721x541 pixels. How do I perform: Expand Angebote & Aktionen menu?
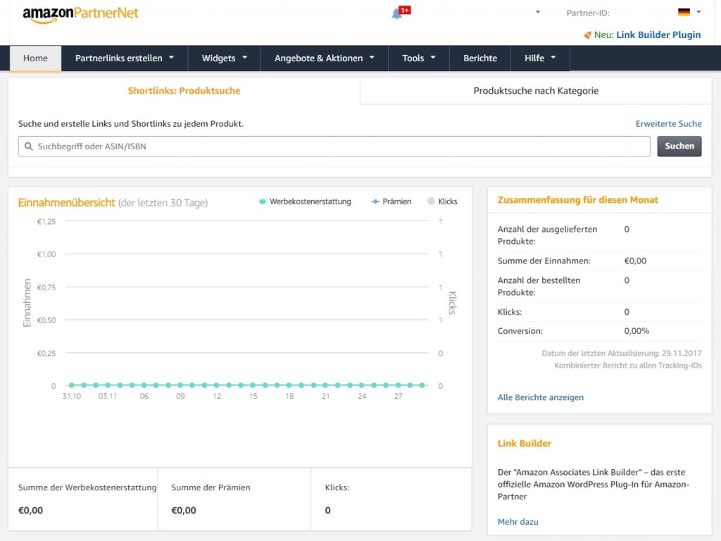(x=324, y=58)
